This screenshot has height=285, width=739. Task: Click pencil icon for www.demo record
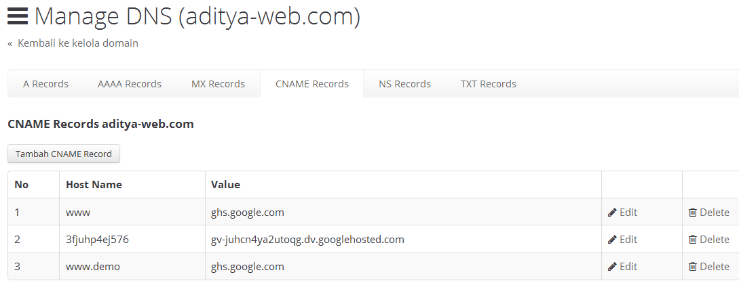pyautogui.click(x=612, y=267)
